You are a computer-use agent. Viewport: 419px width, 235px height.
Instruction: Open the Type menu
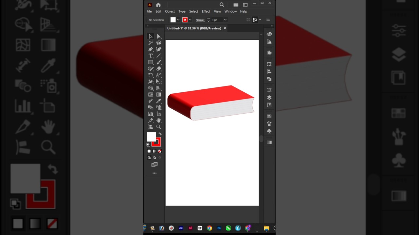182,11
